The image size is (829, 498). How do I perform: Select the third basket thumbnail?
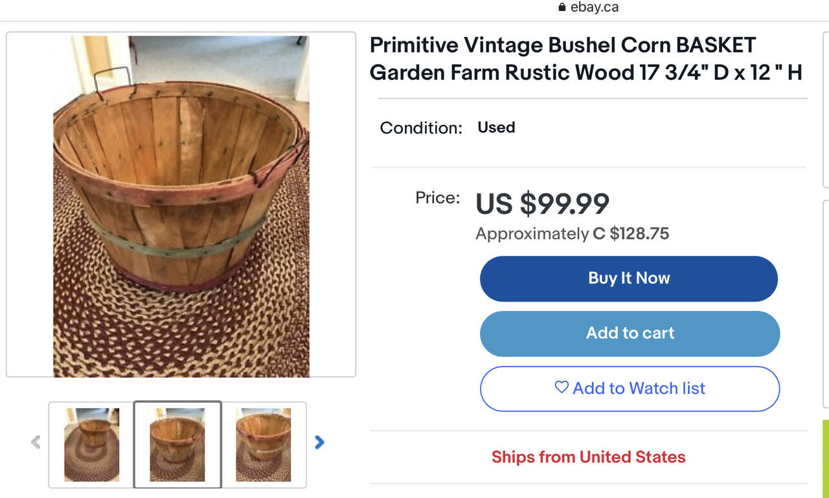click(x=263, y=444)
